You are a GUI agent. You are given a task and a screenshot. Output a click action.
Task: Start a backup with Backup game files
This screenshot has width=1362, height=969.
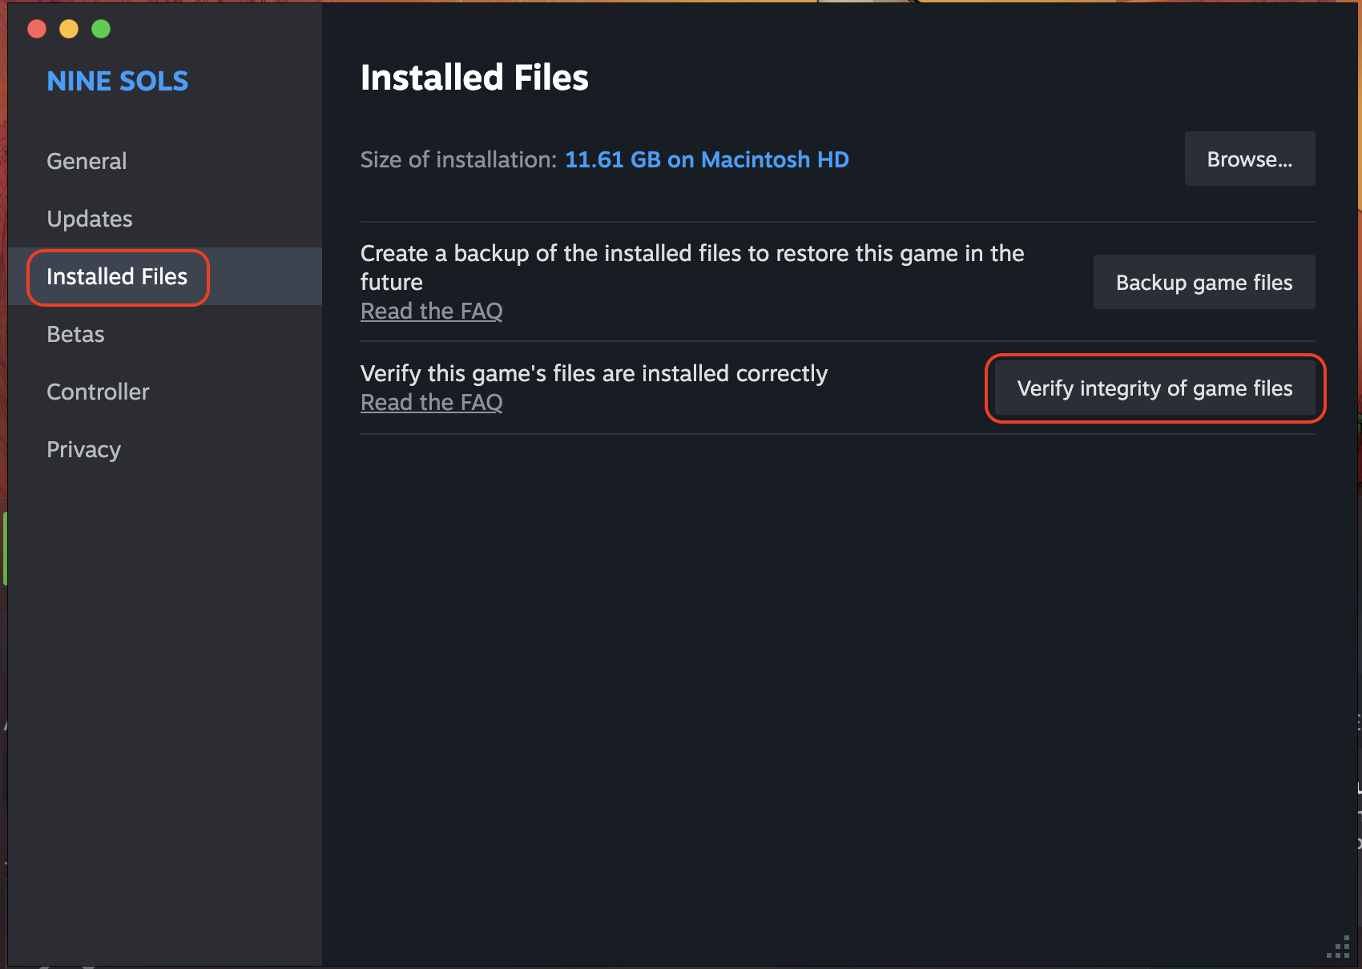coord(1203,282)
